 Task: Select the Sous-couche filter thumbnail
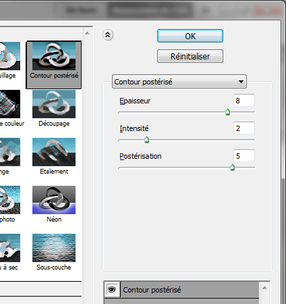point(54,248)
